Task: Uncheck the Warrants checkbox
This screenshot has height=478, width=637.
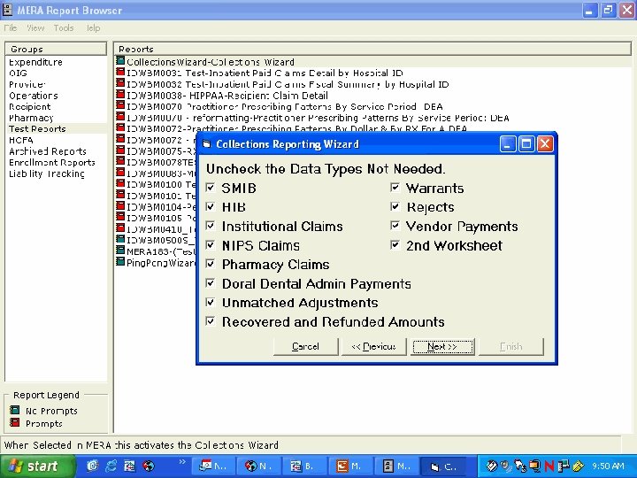Action: (395, 188)
